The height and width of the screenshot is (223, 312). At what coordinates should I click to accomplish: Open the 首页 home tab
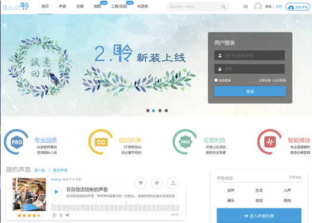pyautogui.click(x=45, y=7)
